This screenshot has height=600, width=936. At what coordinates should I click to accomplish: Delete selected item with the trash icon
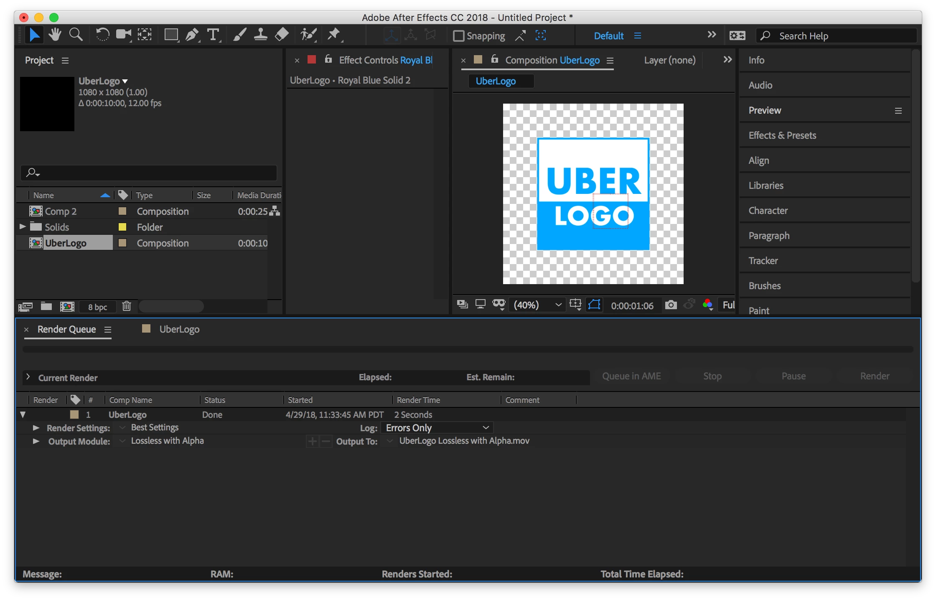(x=127, y=307)
